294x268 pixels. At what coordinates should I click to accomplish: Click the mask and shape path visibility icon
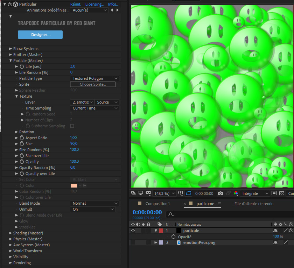point(188,193)
